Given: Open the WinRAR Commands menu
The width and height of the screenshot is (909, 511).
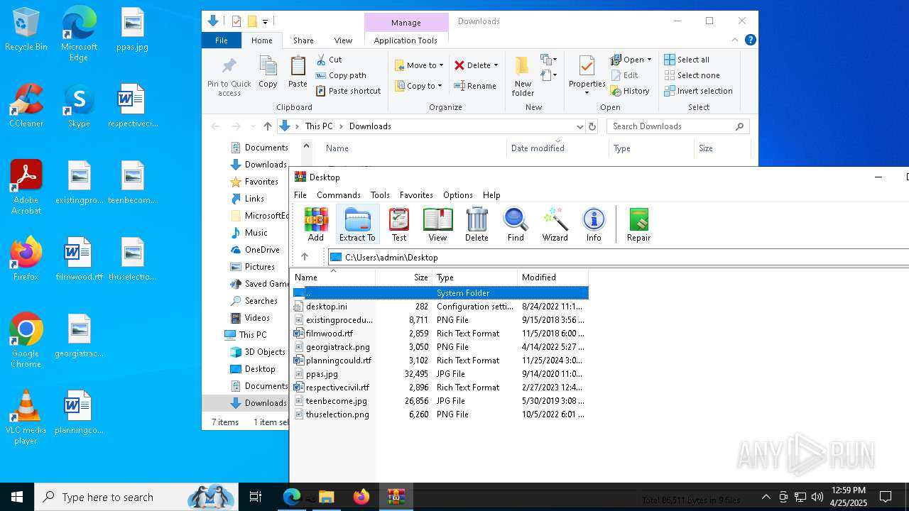Looking at the screenshot, I should 339,195.
